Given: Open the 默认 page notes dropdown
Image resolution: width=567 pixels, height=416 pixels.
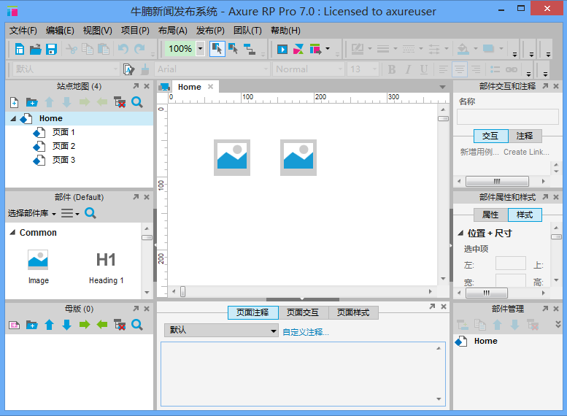Looking at the screenshot, I should (221, 331).
